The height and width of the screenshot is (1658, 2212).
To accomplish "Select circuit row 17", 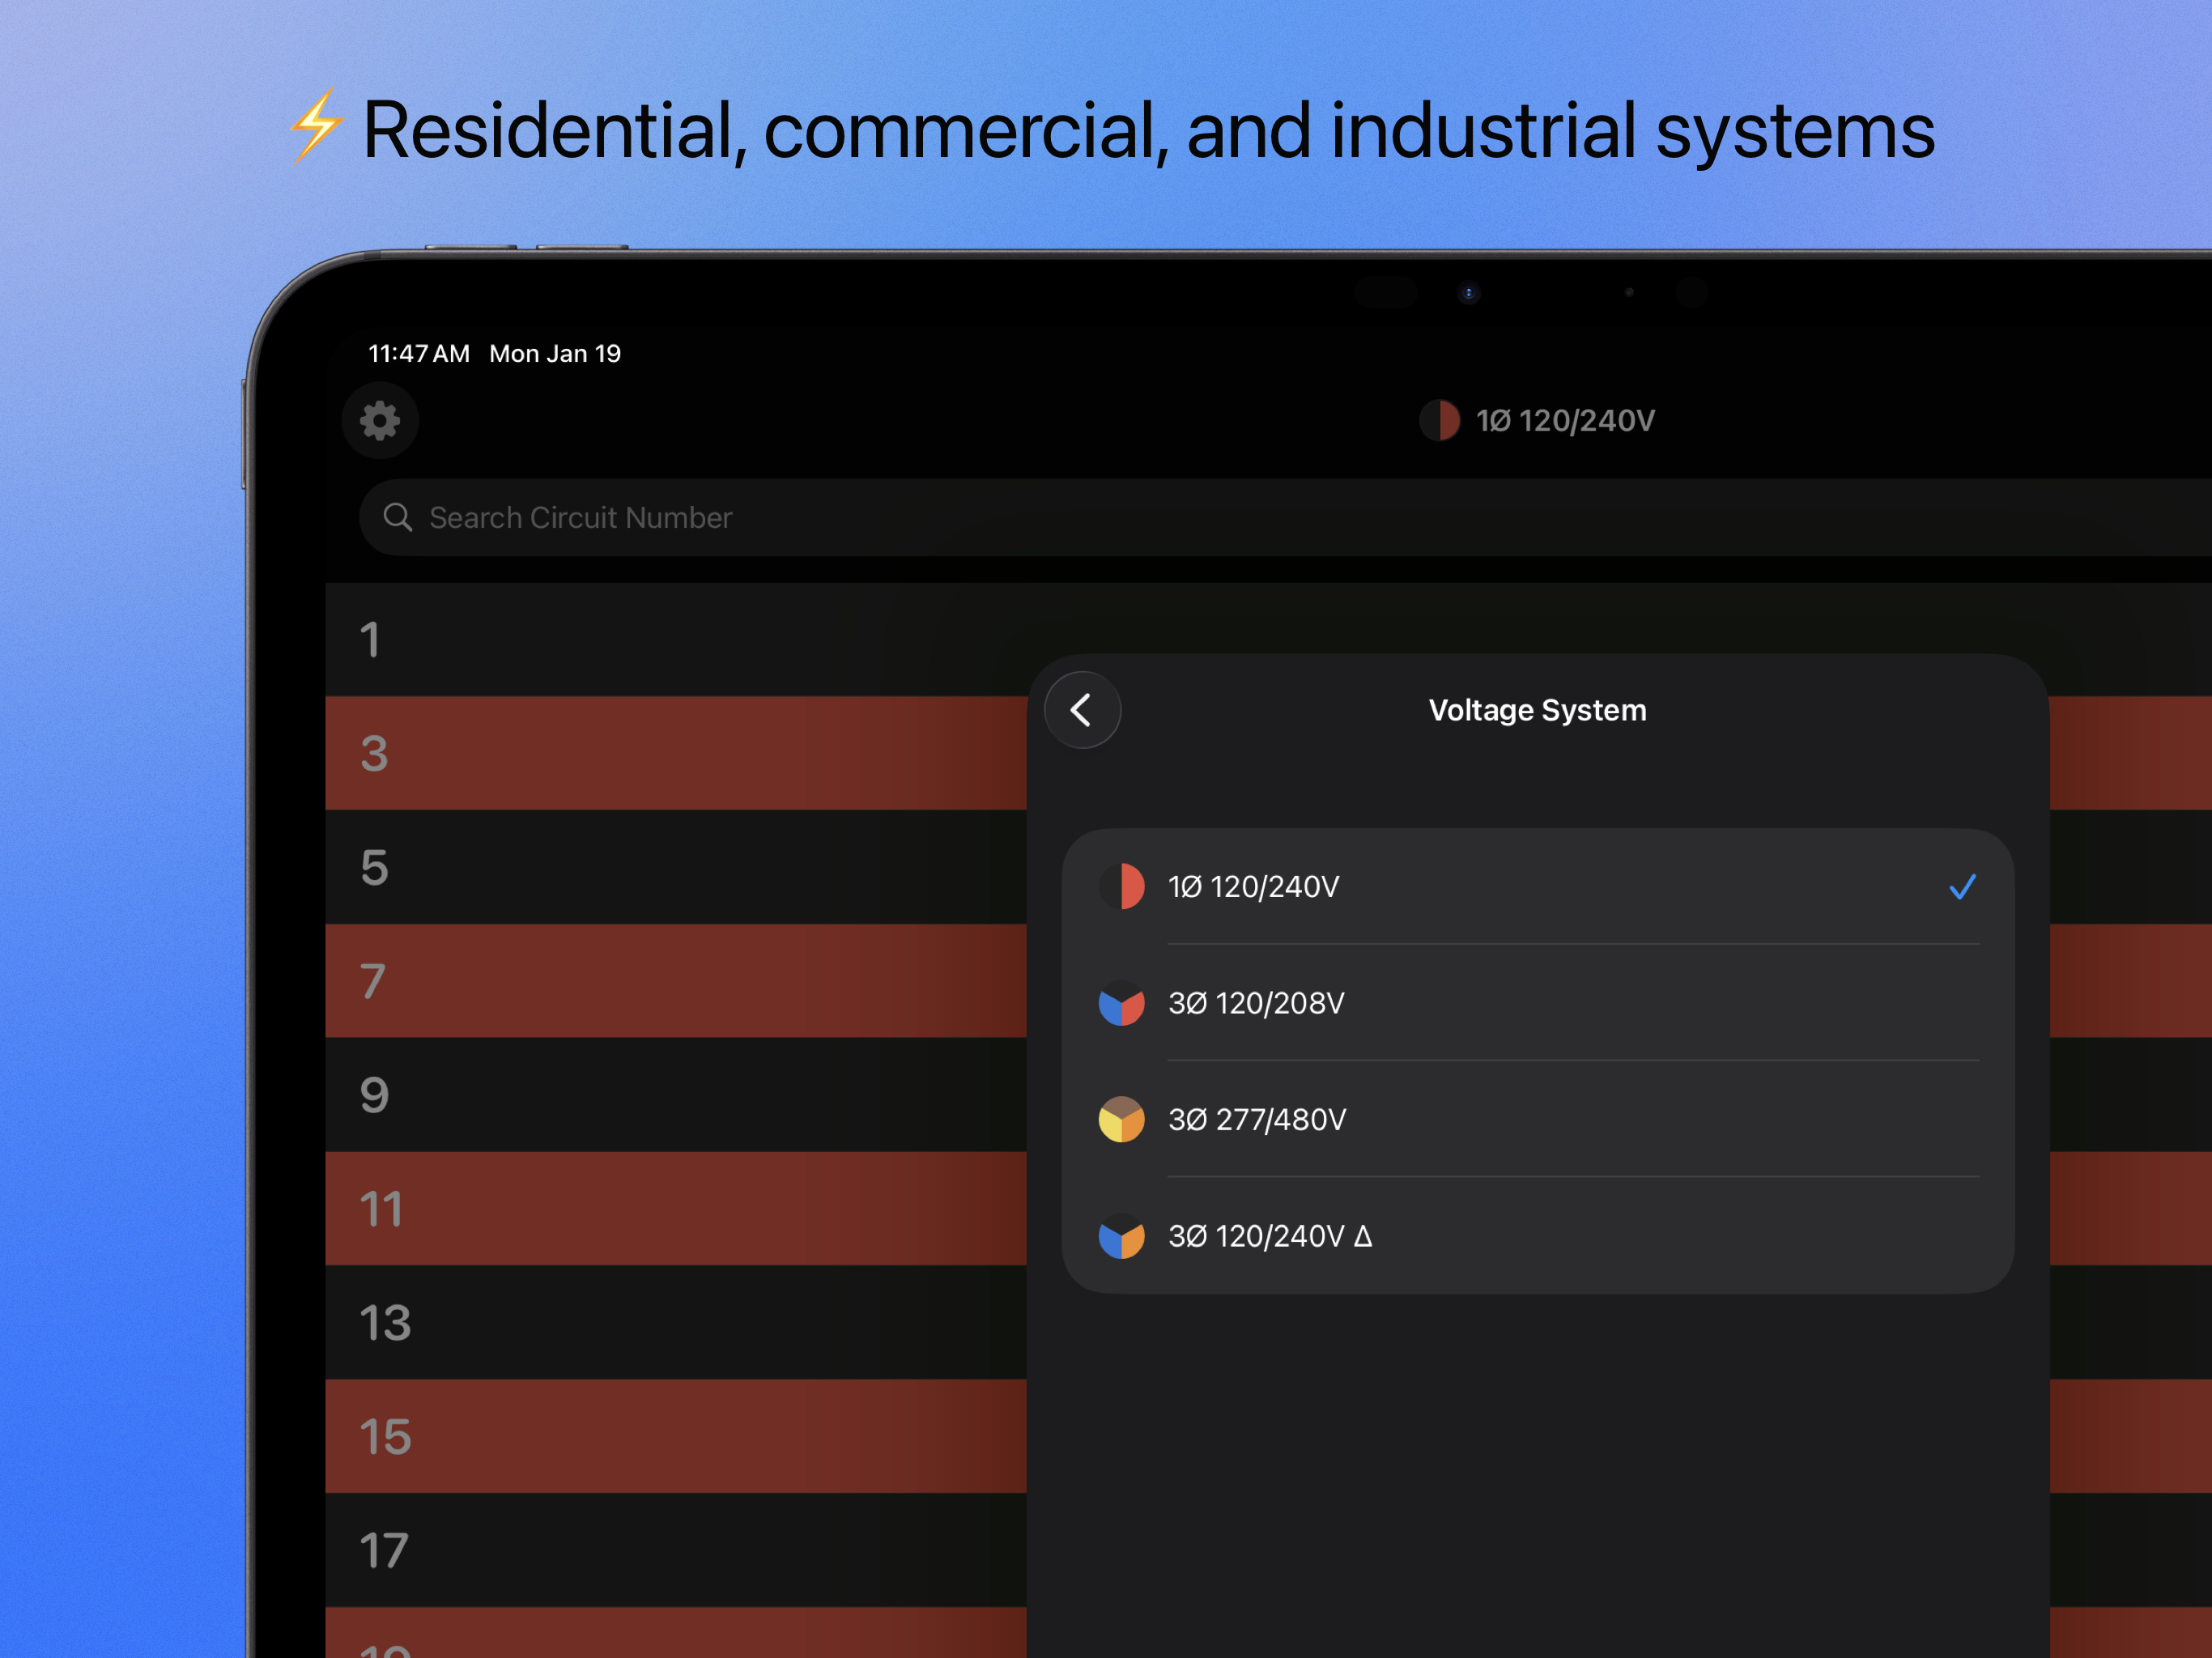I will [x=676, y=1551].
